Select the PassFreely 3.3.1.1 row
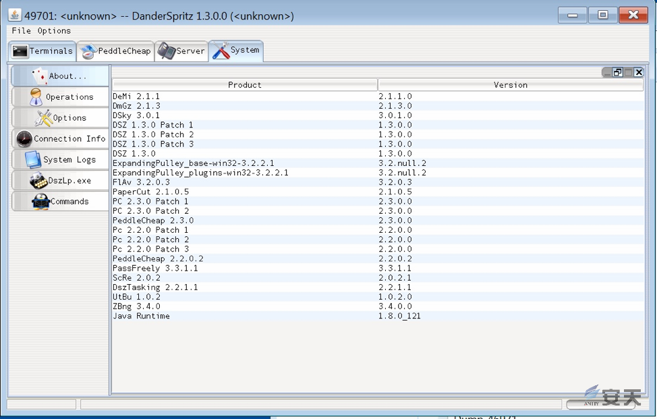Viewport: 657px width, 419px height. click(155, 269)
